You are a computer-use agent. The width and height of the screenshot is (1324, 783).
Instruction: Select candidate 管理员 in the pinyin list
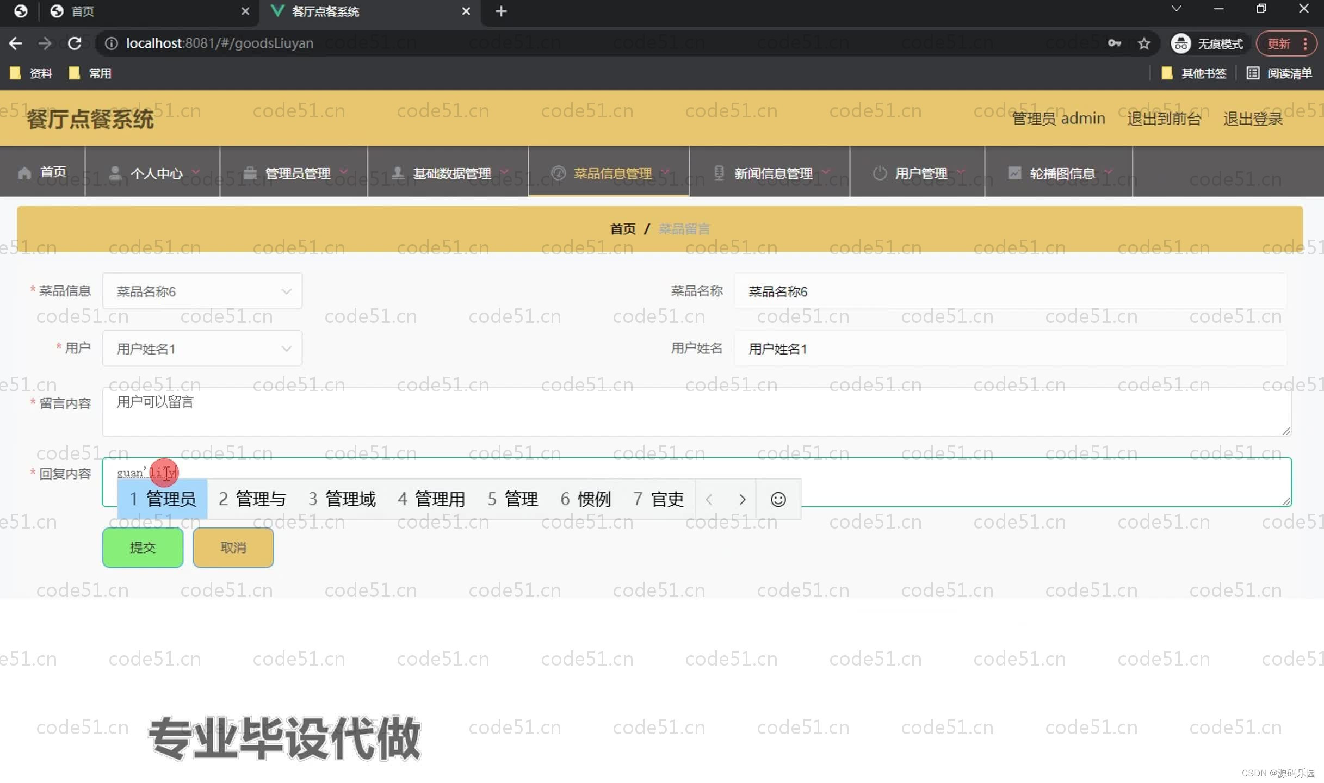point(162,499)
